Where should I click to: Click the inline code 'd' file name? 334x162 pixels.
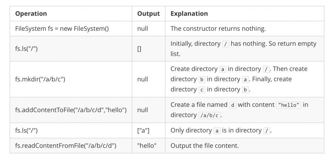tap(233, 105)
